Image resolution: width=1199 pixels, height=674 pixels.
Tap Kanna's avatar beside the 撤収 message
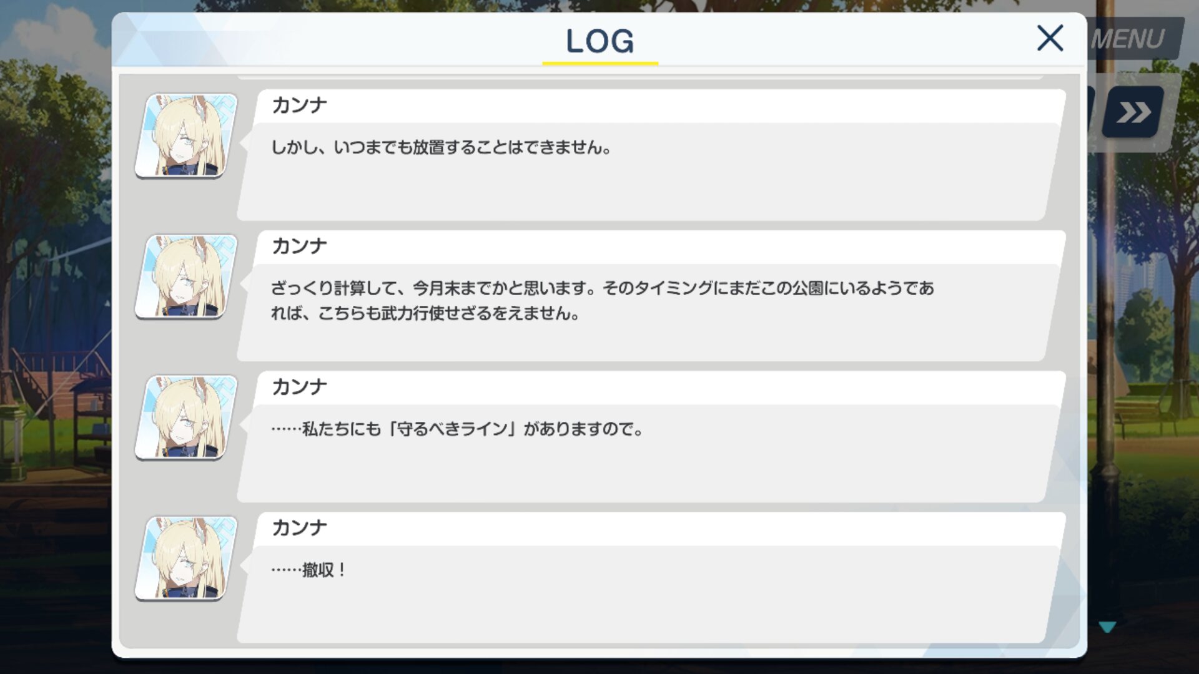pos(186,559)
